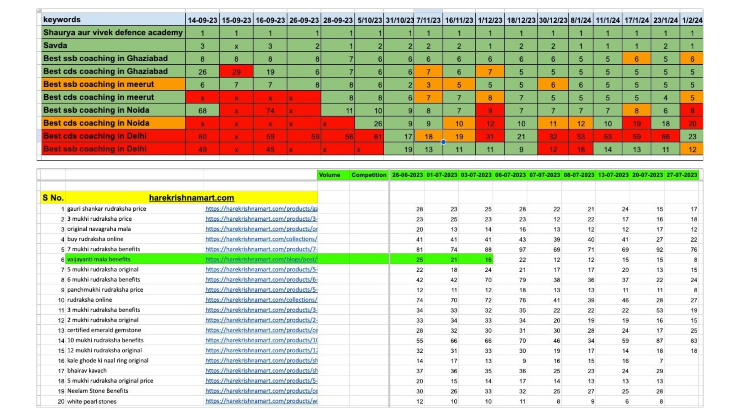Open the gauri shankar rudraksha product link

pyautogui.click(x=261, y=209)
